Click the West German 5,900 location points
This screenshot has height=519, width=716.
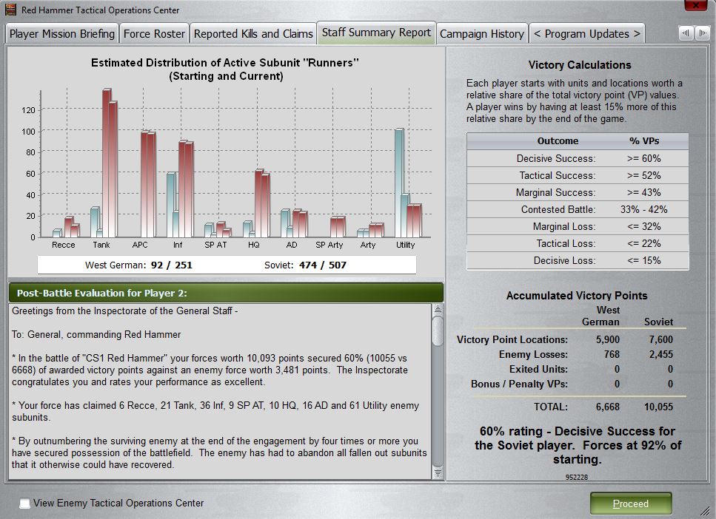(x=608, y=339)
